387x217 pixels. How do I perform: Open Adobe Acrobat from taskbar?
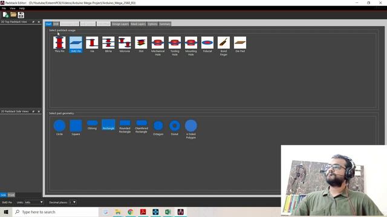(143, 212)
